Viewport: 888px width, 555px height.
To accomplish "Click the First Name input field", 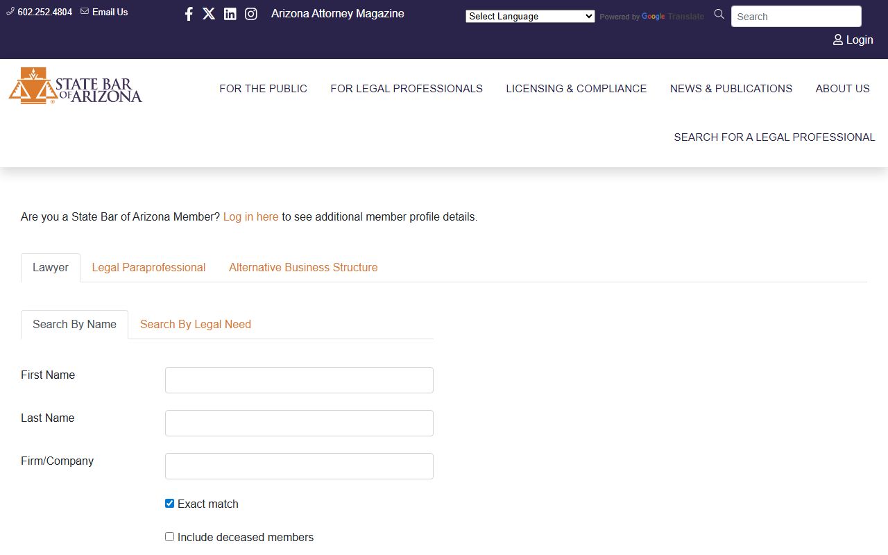I will tap(299, 380).
